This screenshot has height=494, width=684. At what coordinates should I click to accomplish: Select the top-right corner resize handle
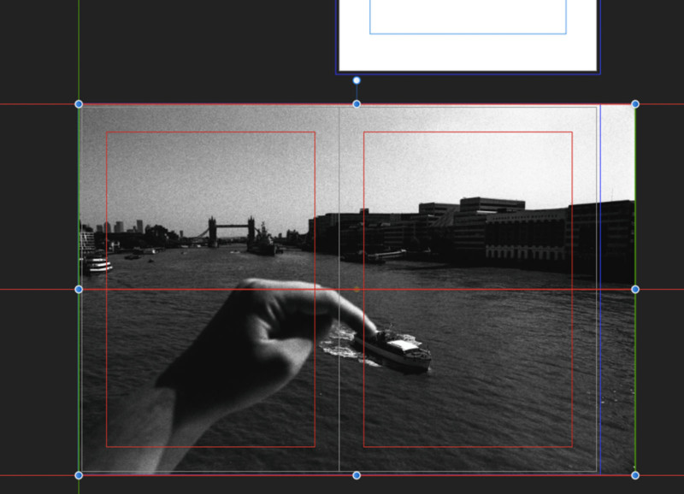click(x=635, y=104)
